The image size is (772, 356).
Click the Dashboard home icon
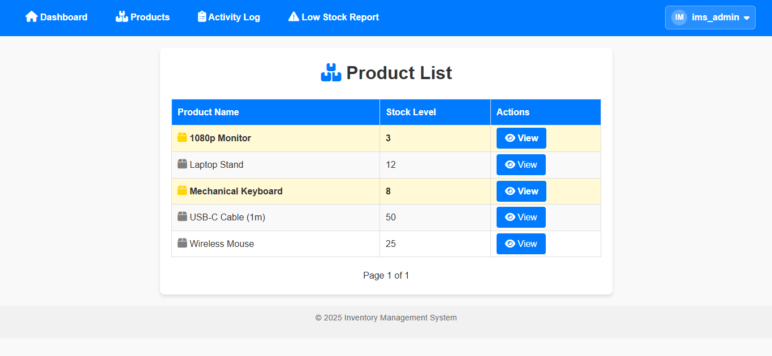coord(31,17)
